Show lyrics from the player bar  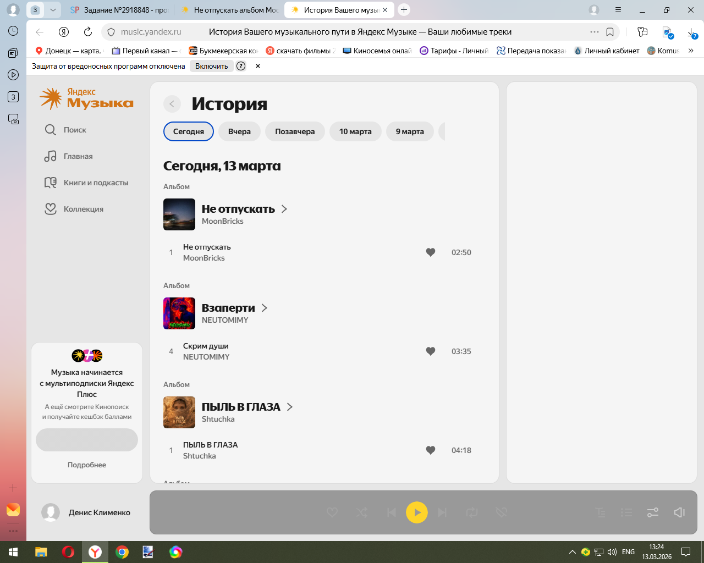click(x=601, y=512)
